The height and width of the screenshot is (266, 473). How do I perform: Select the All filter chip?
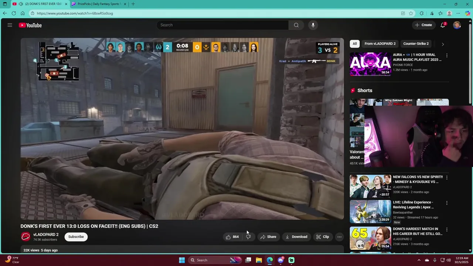[355, 44]
